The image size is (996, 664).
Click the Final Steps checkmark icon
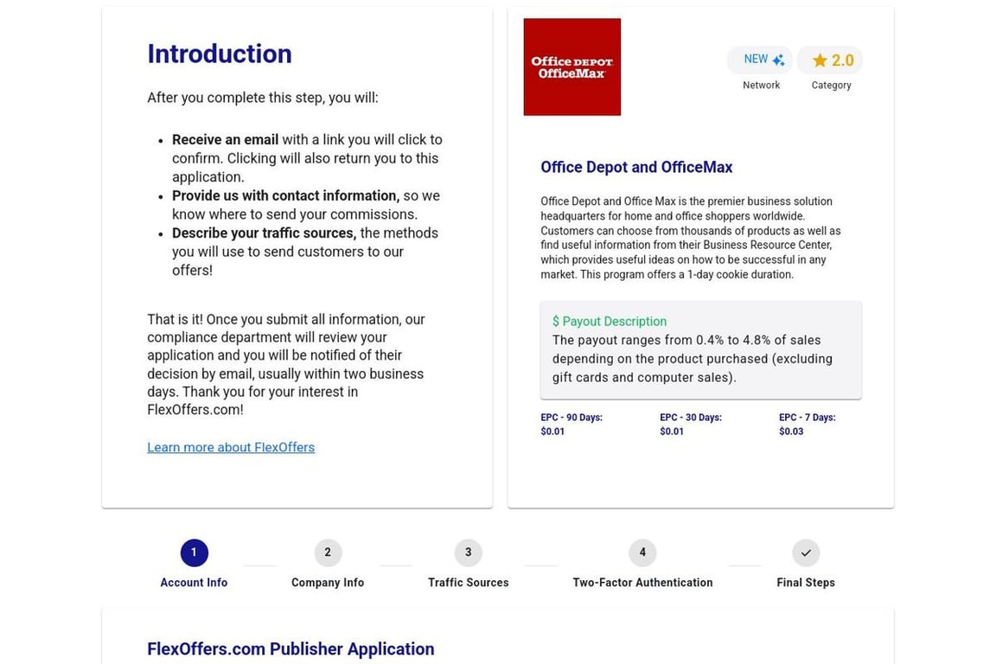[x=806, y=552]
